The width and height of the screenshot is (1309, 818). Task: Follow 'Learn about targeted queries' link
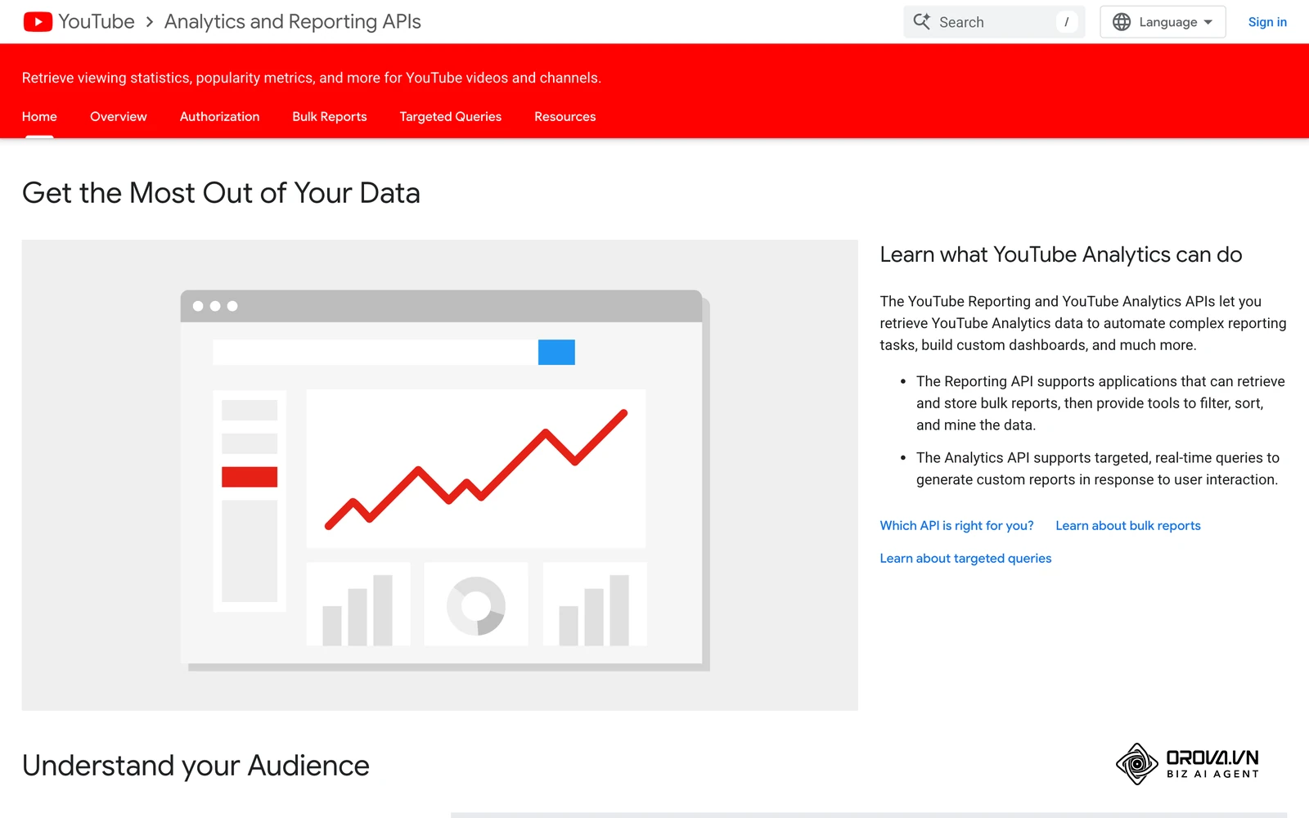coord(965,559)
